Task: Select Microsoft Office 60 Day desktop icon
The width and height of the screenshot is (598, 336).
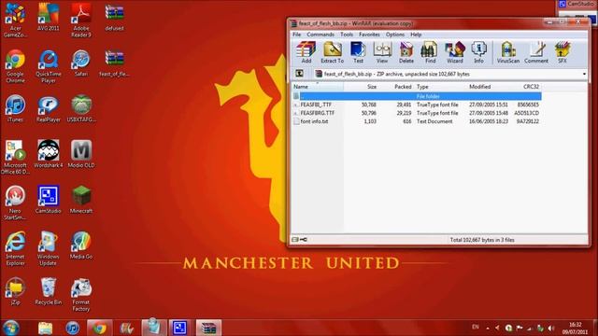Action: tap(15, 158)
